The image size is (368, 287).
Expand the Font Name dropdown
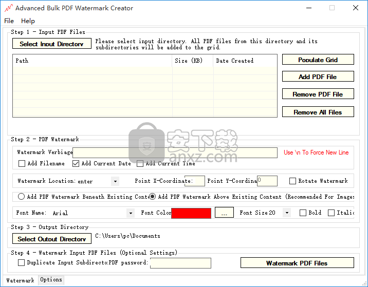tap(131, 213)
